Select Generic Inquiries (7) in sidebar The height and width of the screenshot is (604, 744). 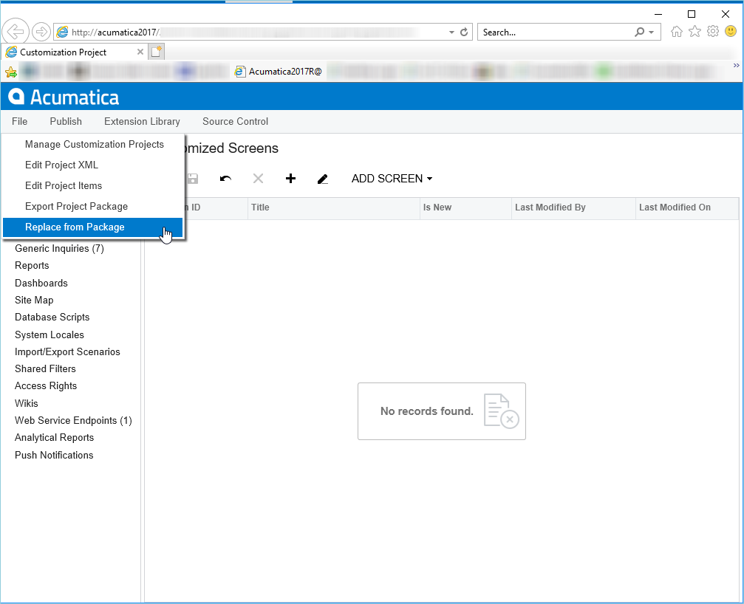coord(59,248)
